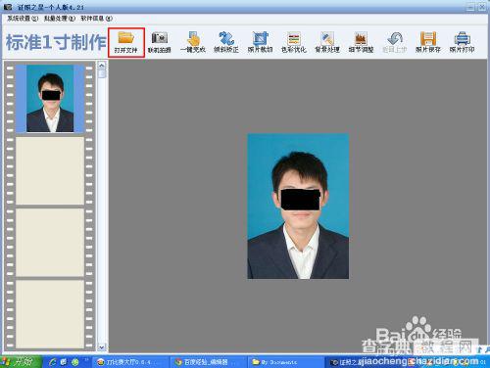Viewport: 490px width, 368px height.
Task: Click filmstrip scrollbar up arrow
Action: pos(102,66)
